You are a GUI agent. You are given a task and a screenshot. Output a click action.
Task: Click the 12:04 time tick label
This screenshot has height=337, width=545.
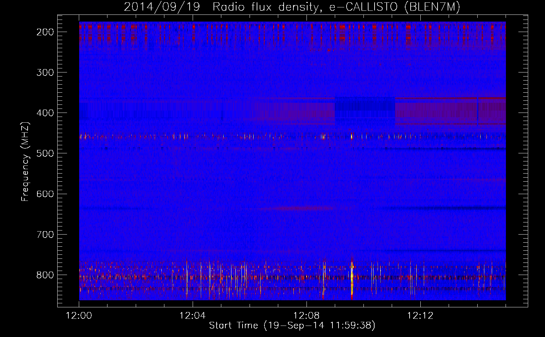click(x=193, y=316)
